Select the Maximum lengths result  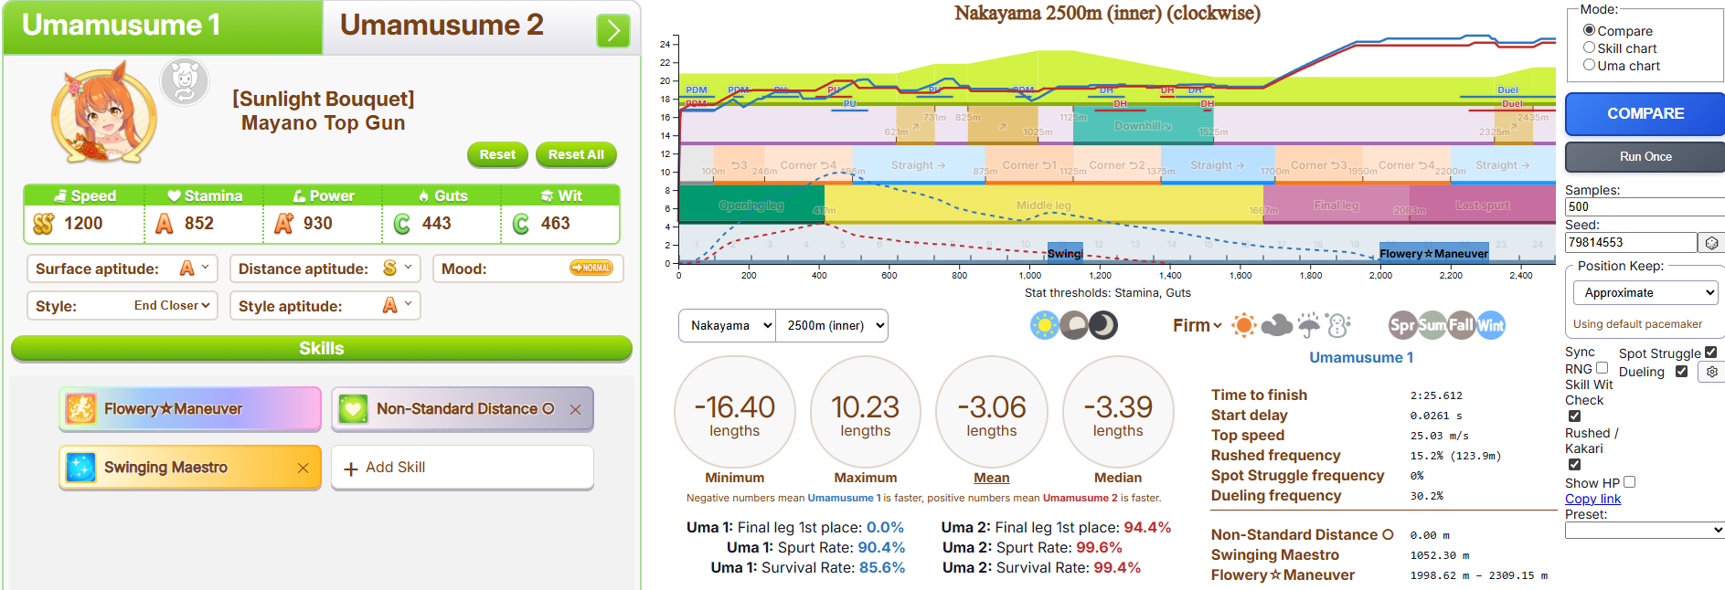tap(865, 412)
